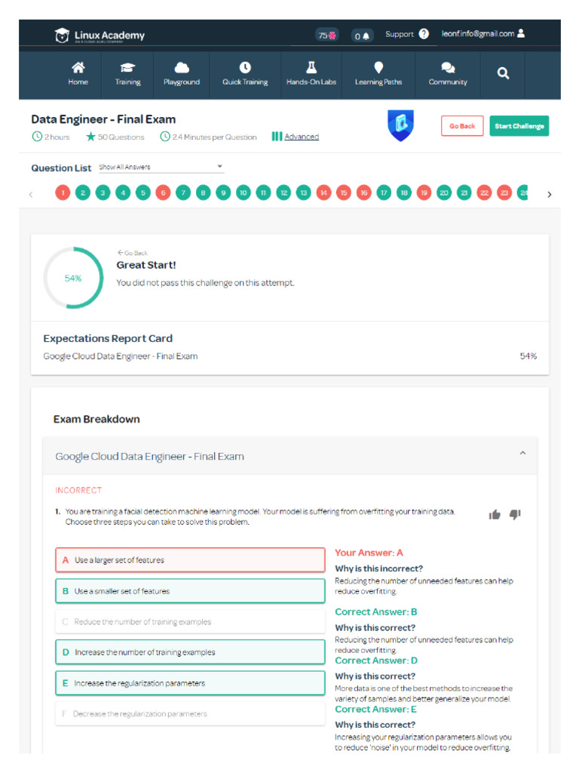This screenshot has width=579, height=773.
Task: Click the course shield badge icon
Action: pyautogui.click(x=400, y=126)
